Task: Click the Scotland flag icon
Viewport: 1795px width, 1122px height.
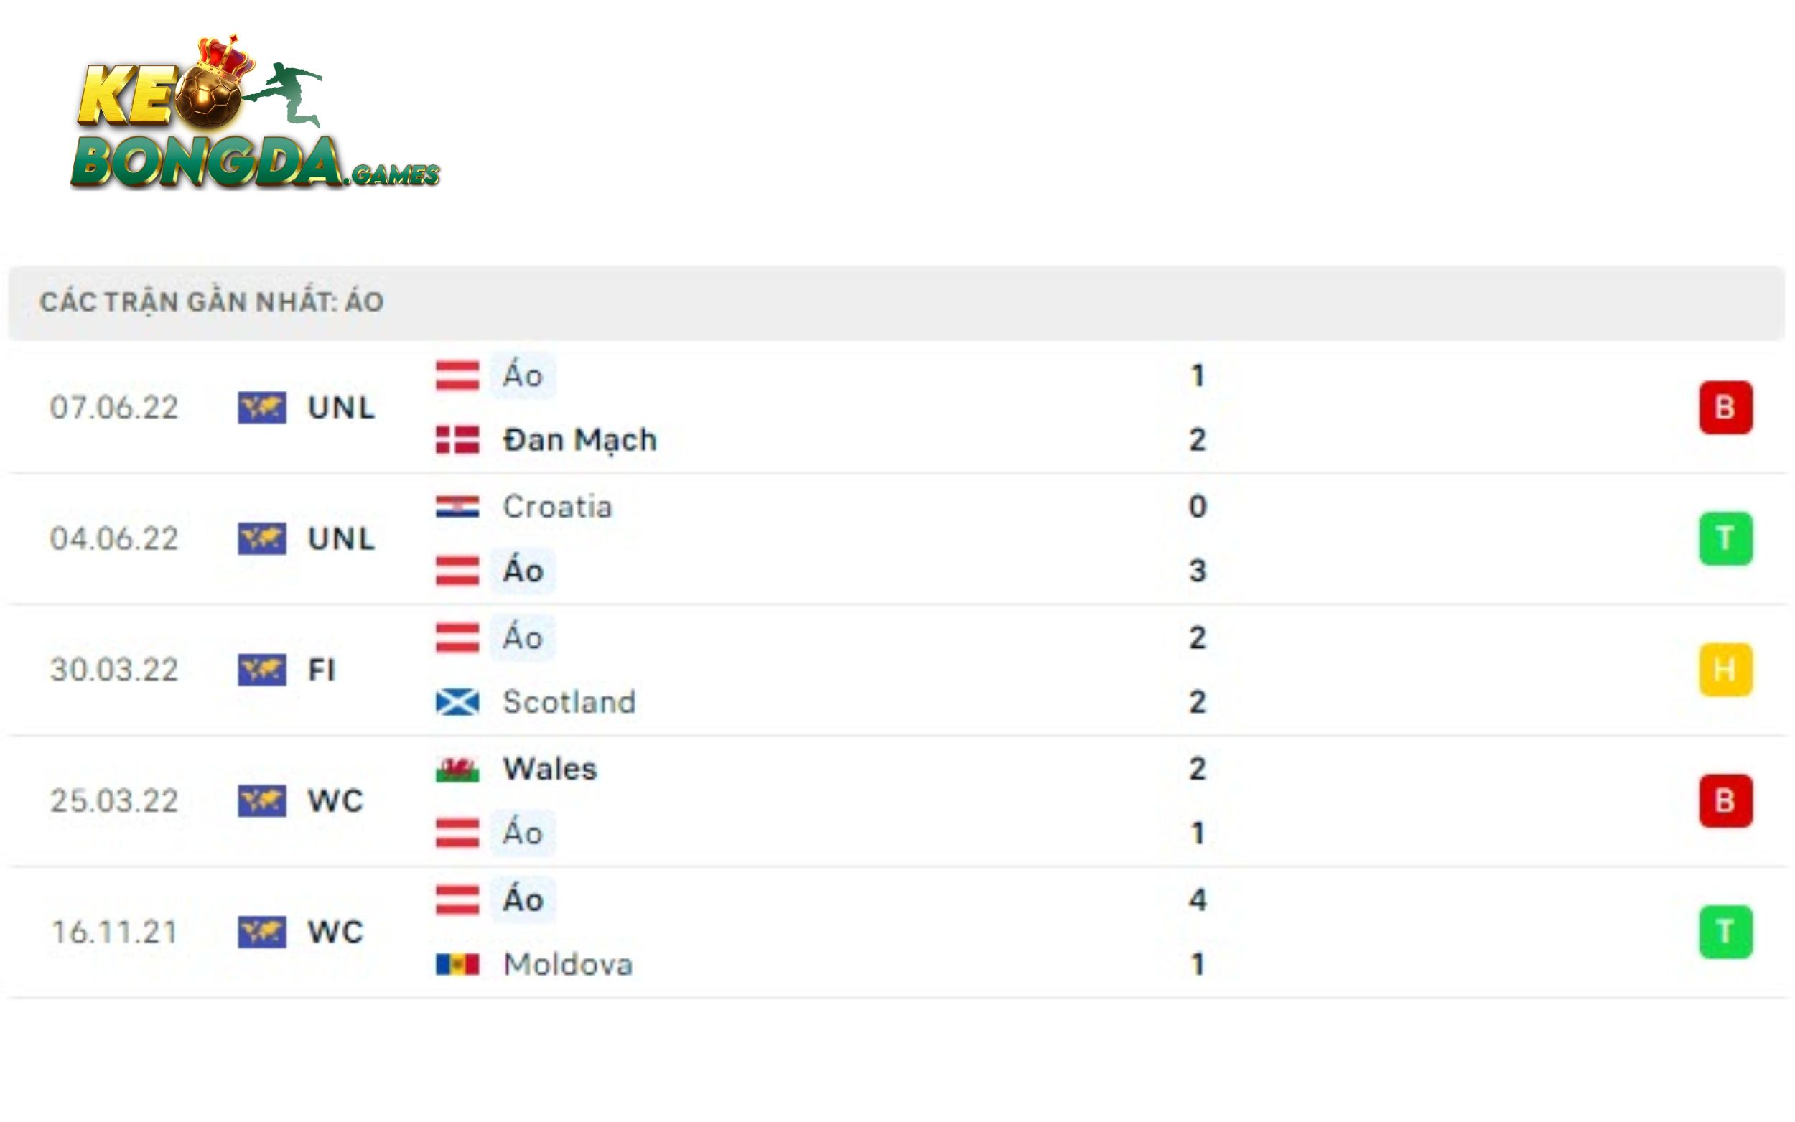Action: click(x=457, y=702)
